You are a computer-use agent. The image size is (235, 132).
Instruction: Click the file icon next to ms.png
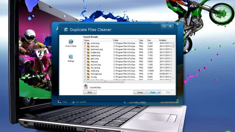[88, 77]
